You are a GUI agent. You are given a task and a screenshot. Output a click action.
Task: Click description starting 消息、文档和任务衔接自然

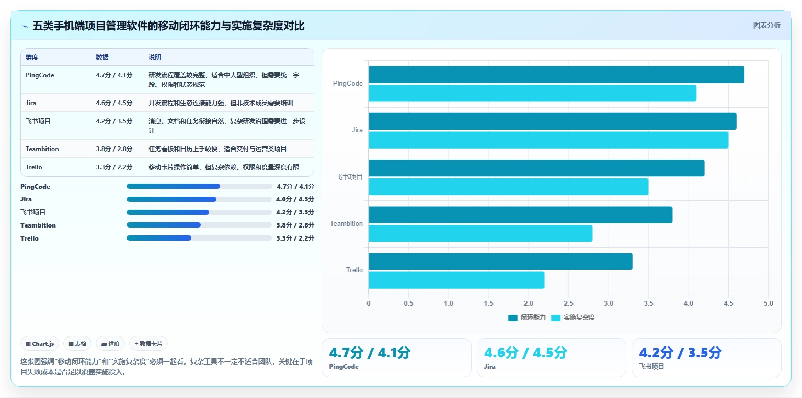(x=227, y=126)
